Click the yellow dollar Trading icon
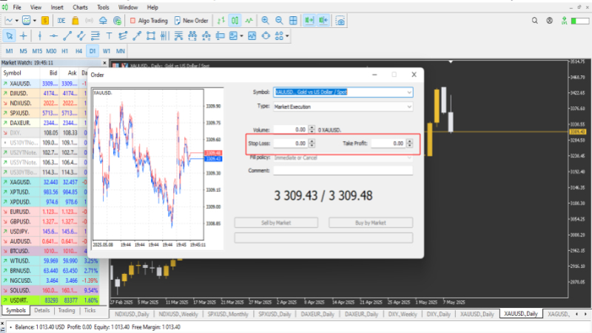This screenshot has width=592, height=333. point(45,21)
